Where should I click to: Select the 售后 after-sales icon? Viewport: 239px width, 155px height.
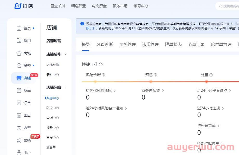[19, 115]
